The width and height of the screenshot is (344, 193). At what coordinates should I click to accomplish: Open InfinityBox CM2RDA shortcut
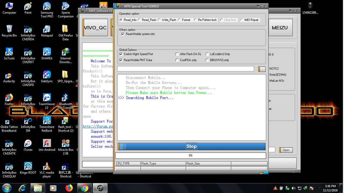tap(28, 33)
